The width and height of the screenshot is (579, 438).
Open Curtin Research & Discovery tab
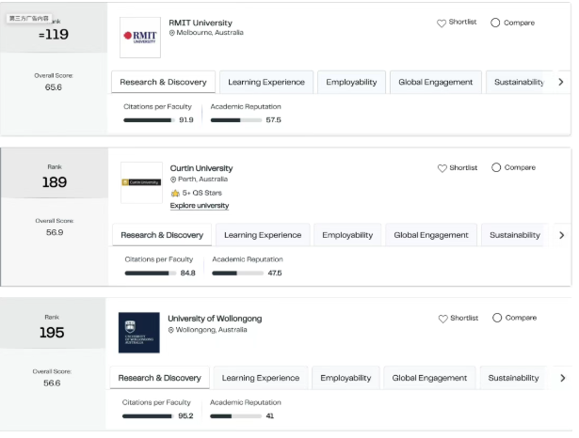[x=162, y=235]
